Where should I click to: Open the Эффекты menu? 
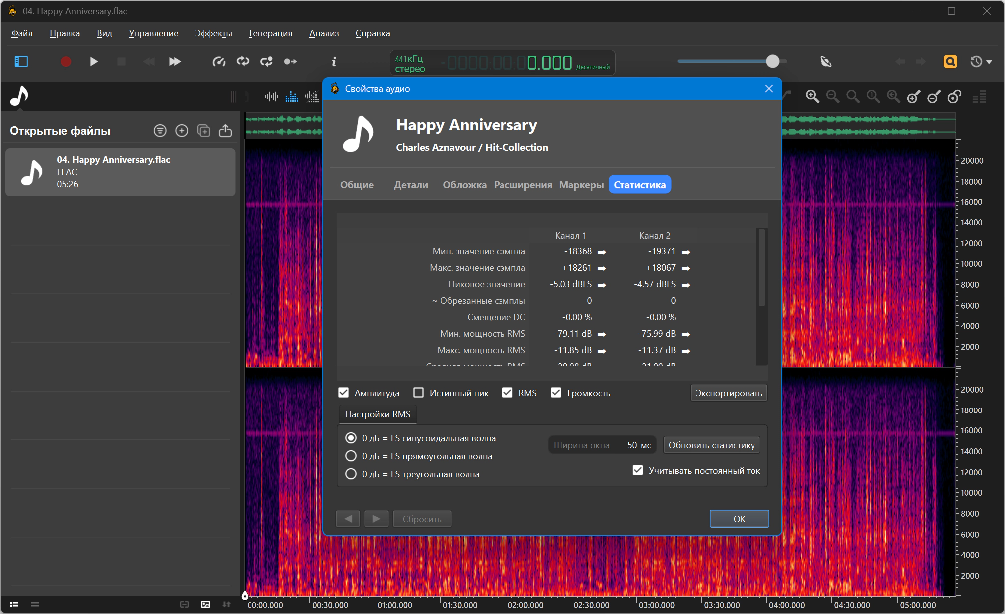213,33
